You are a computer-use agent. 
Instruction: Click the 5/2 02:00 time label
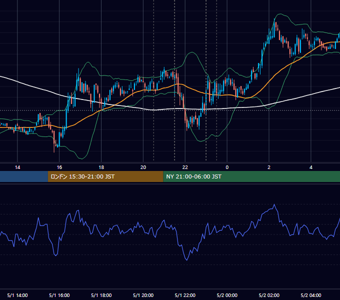(269, 295)
